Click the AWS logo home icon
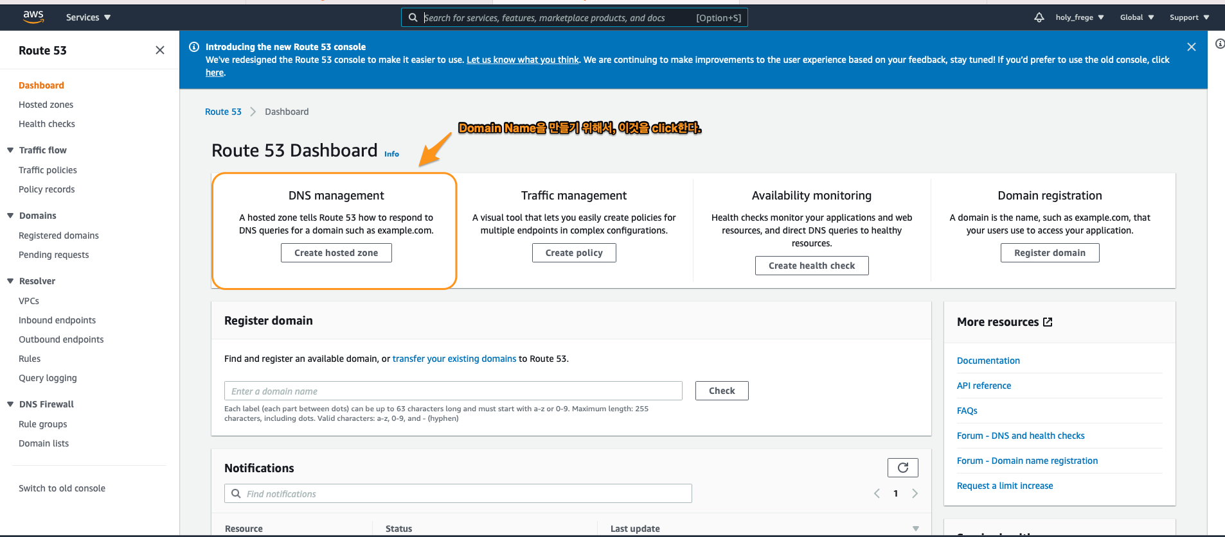This screenshot has height=537, width=1225. click(33, 17)
